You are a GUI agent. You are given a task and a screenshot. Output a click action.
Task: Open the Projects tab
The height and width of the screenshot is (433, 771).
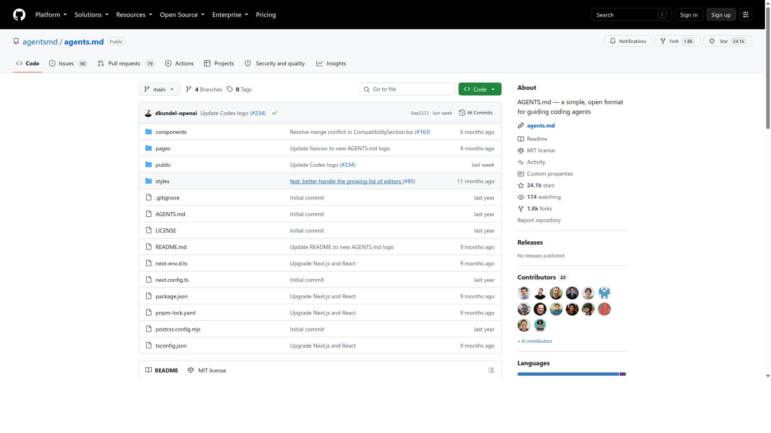[x=219, y=63]
